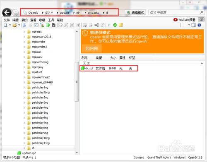
Task: Click the search magnifier icon
Action: coord(202,12)
